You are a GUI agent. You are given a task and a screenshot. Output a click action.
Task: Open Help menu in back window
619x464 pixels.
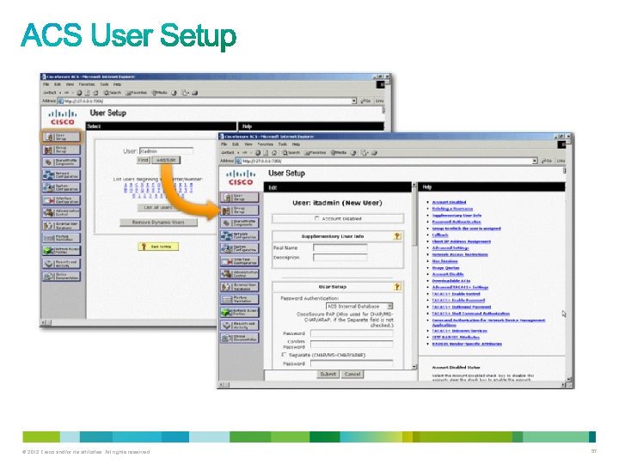click(117, 84)
